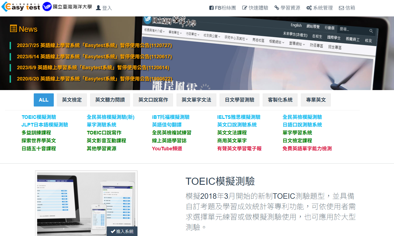Select the 客製化系統 category tab
394x236 pixels.
click(x=280, y=100)
